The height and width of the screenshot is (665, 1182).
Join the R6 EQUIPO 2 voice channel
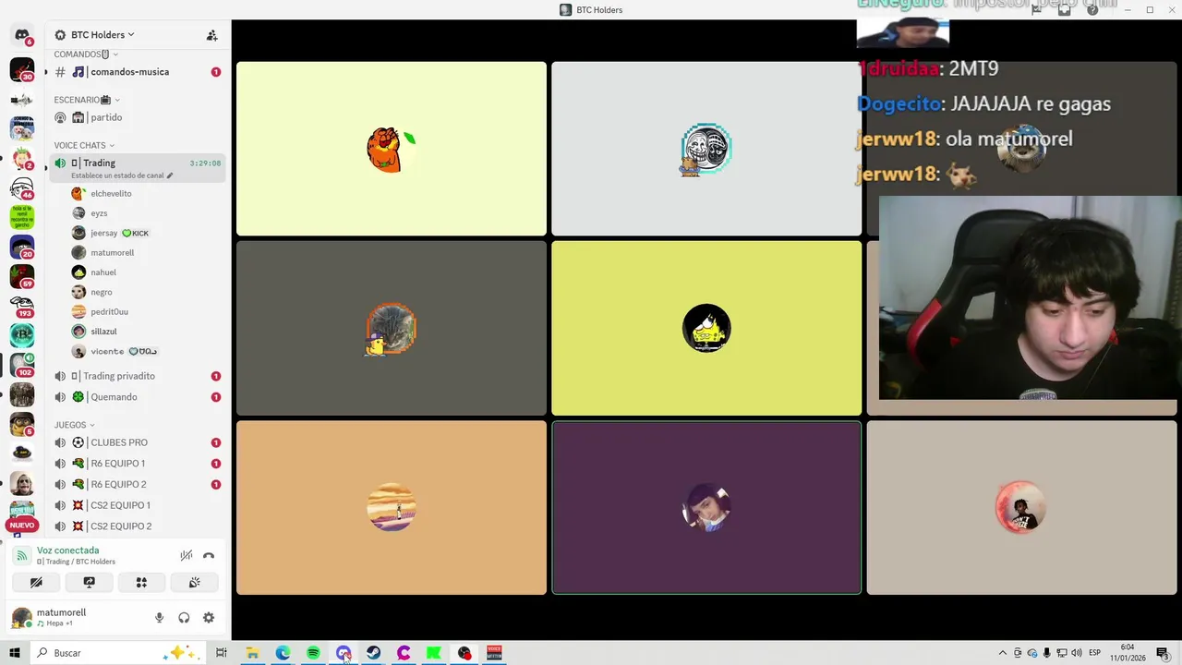(137, 484)
